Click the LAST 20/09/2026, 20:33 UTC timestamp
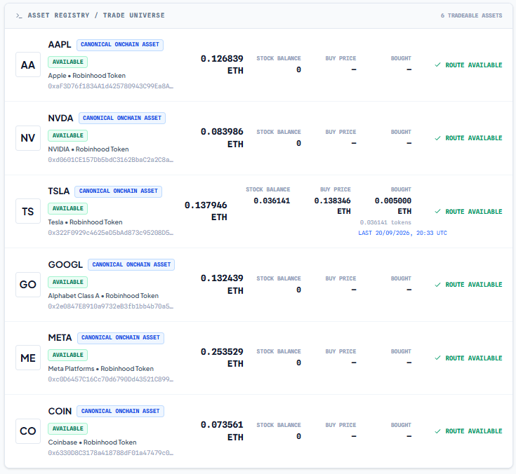The width and height of the screenshot is (516, 474). [x=402, y=233]
